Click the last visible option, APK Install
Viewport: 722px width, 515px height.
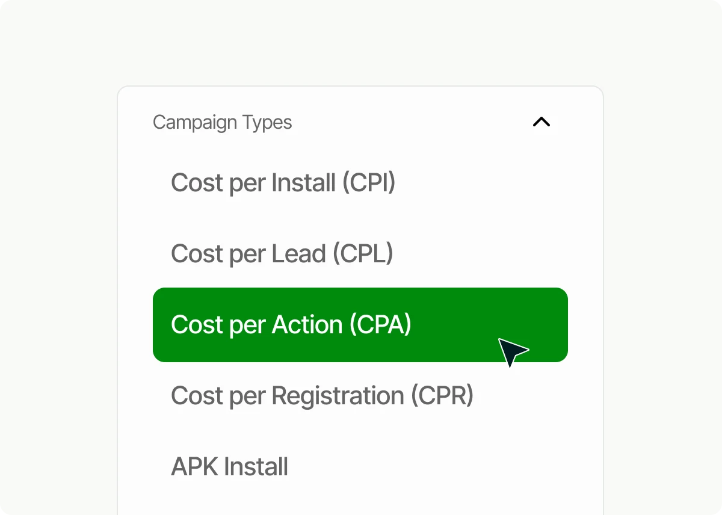[x=229, y=466]
